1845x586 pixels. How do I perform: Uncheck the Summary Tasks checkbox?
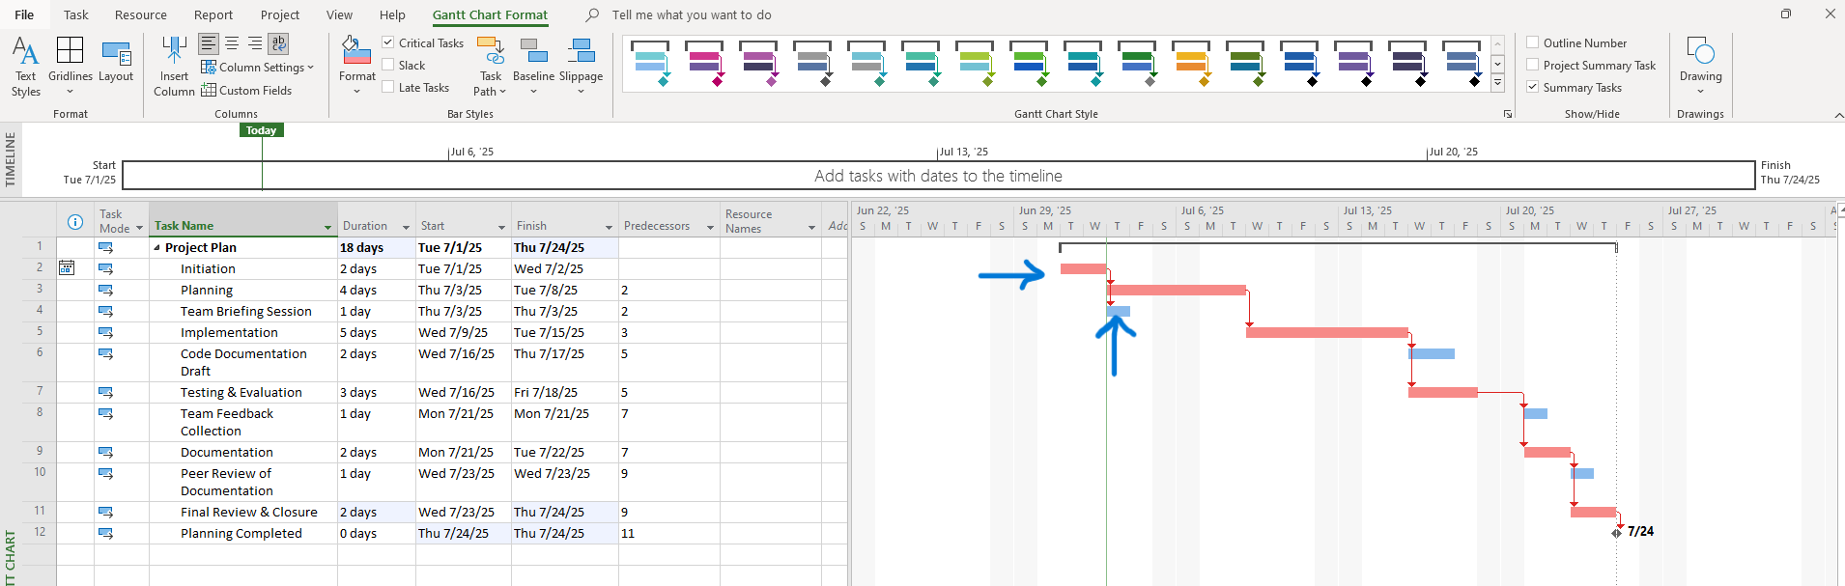coord(1532,87)
